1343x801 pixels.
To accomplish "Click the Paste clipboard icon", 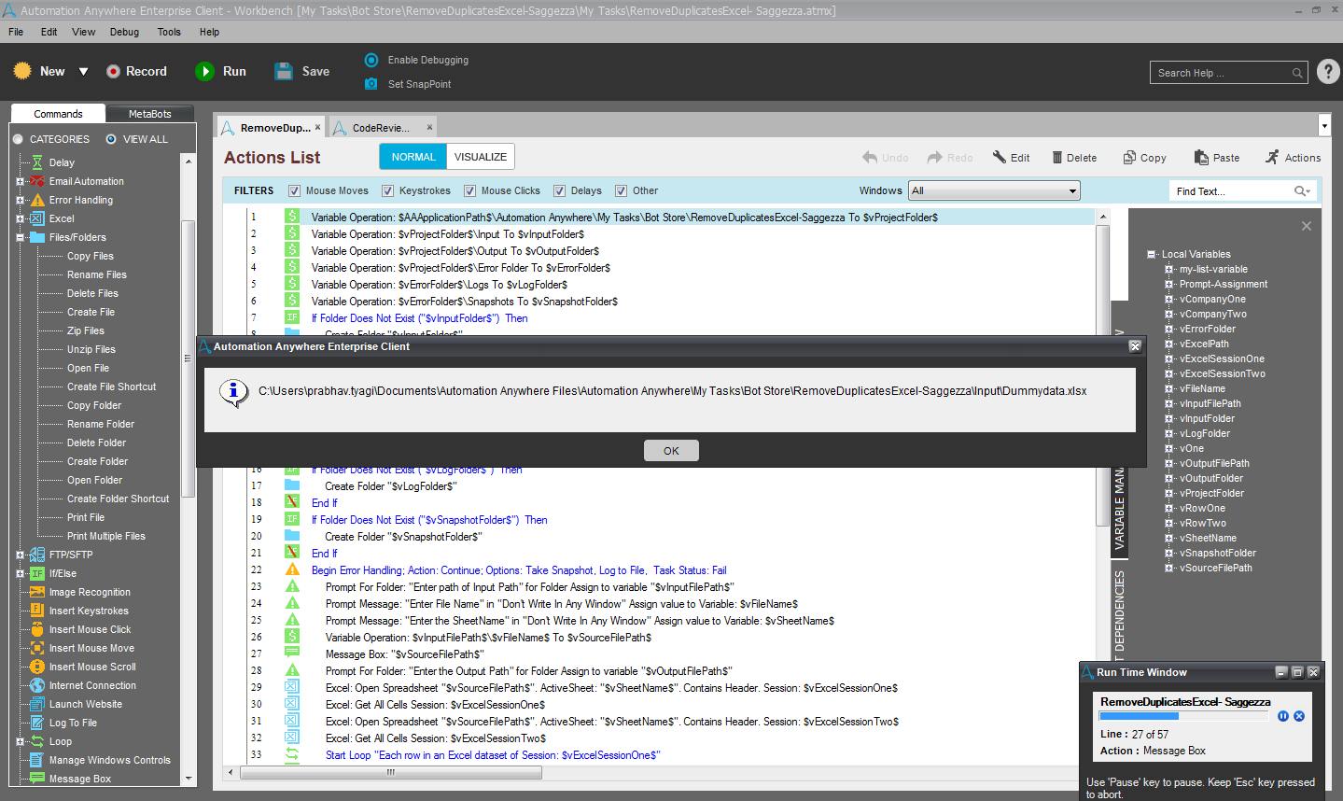I will (1200, 158).
